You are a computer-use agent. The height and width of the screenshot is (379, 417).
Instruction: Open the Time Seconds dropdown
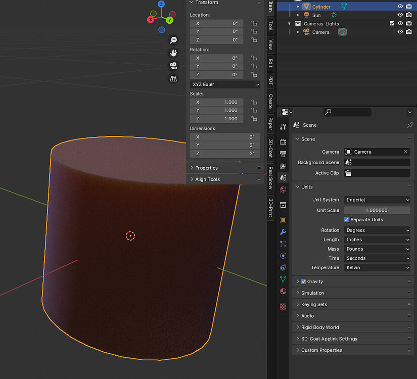[377, 258]
